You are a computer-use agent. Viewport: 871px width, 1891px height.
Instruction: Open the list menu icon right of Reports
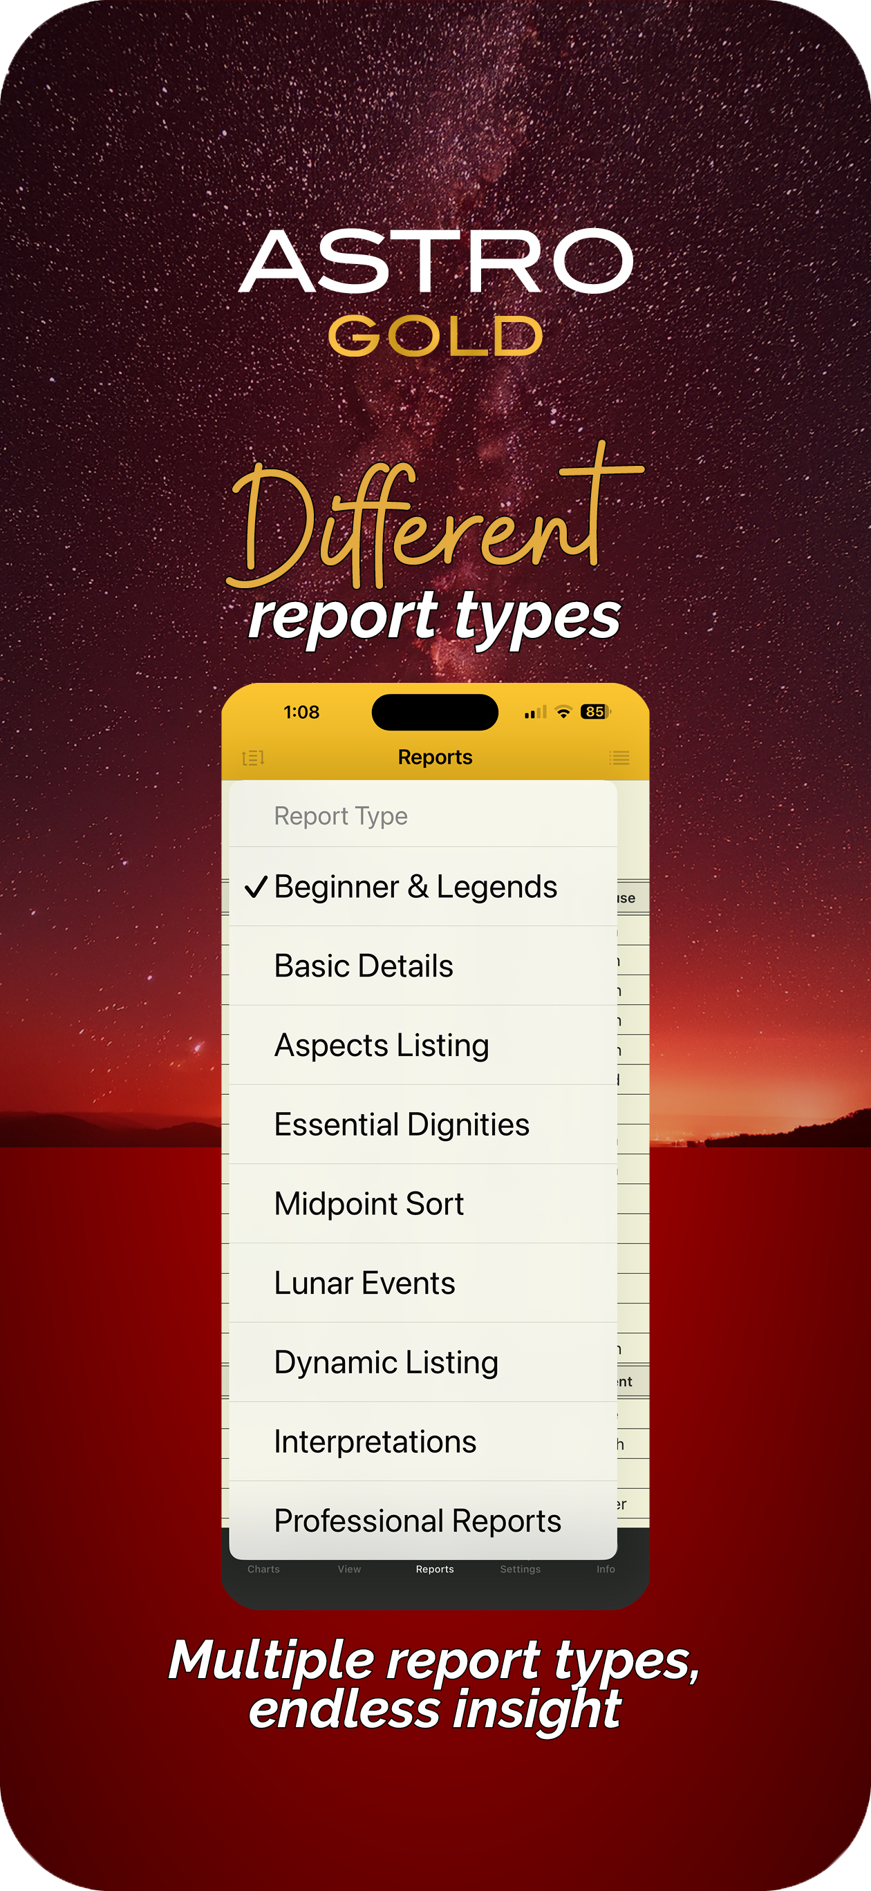click(x=619, y=758)
